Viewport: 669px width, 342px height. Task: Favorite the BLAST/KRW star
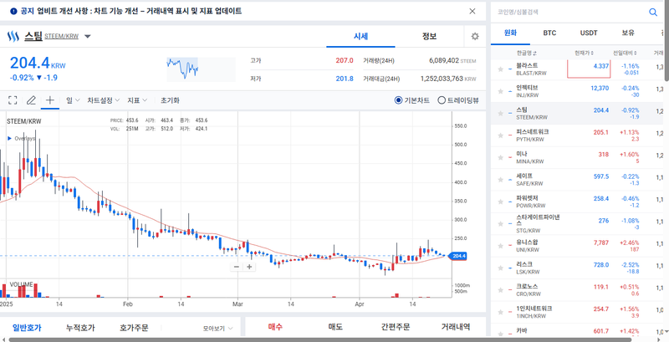click(x=501, y=69)
